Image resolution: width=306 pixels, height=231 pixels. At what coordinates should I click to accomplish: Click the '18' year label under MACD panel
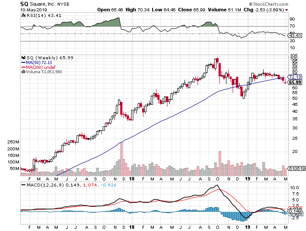tap(132, 228)
